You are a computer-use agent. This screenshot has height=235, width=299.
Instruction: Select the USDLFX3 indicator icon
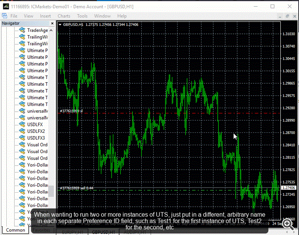click(x=22, y=138)
